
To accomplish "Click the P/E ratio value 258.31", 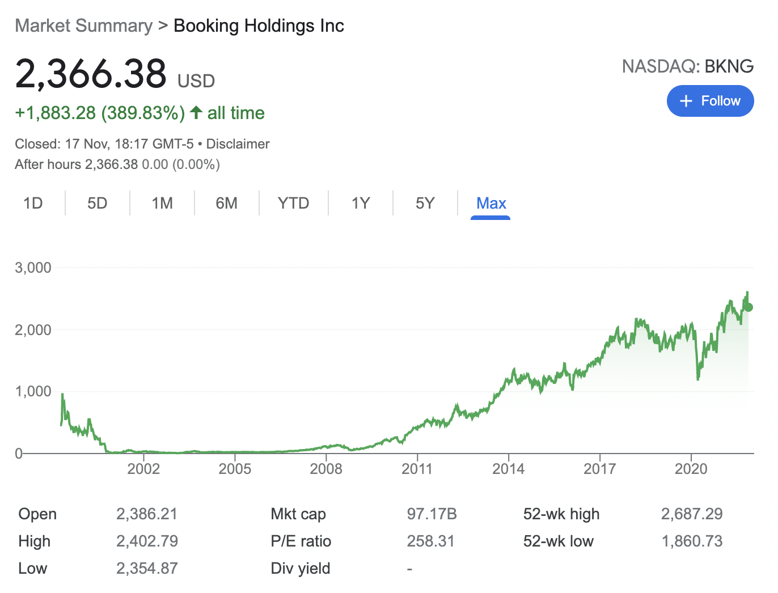I will click(x=430, y=541).
